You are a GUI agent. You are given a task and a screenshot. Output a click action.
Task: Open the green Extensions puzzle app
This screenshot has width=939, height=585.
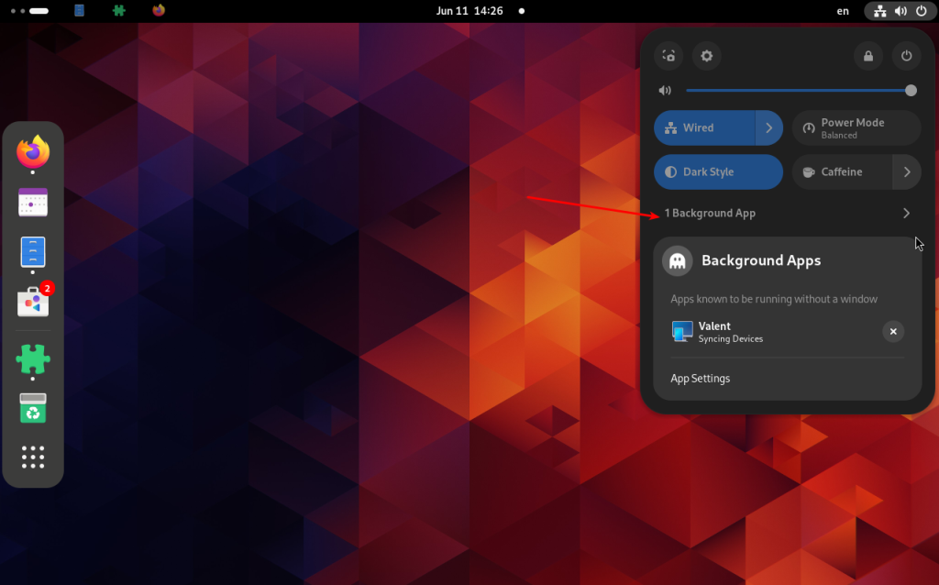point(33,359)
